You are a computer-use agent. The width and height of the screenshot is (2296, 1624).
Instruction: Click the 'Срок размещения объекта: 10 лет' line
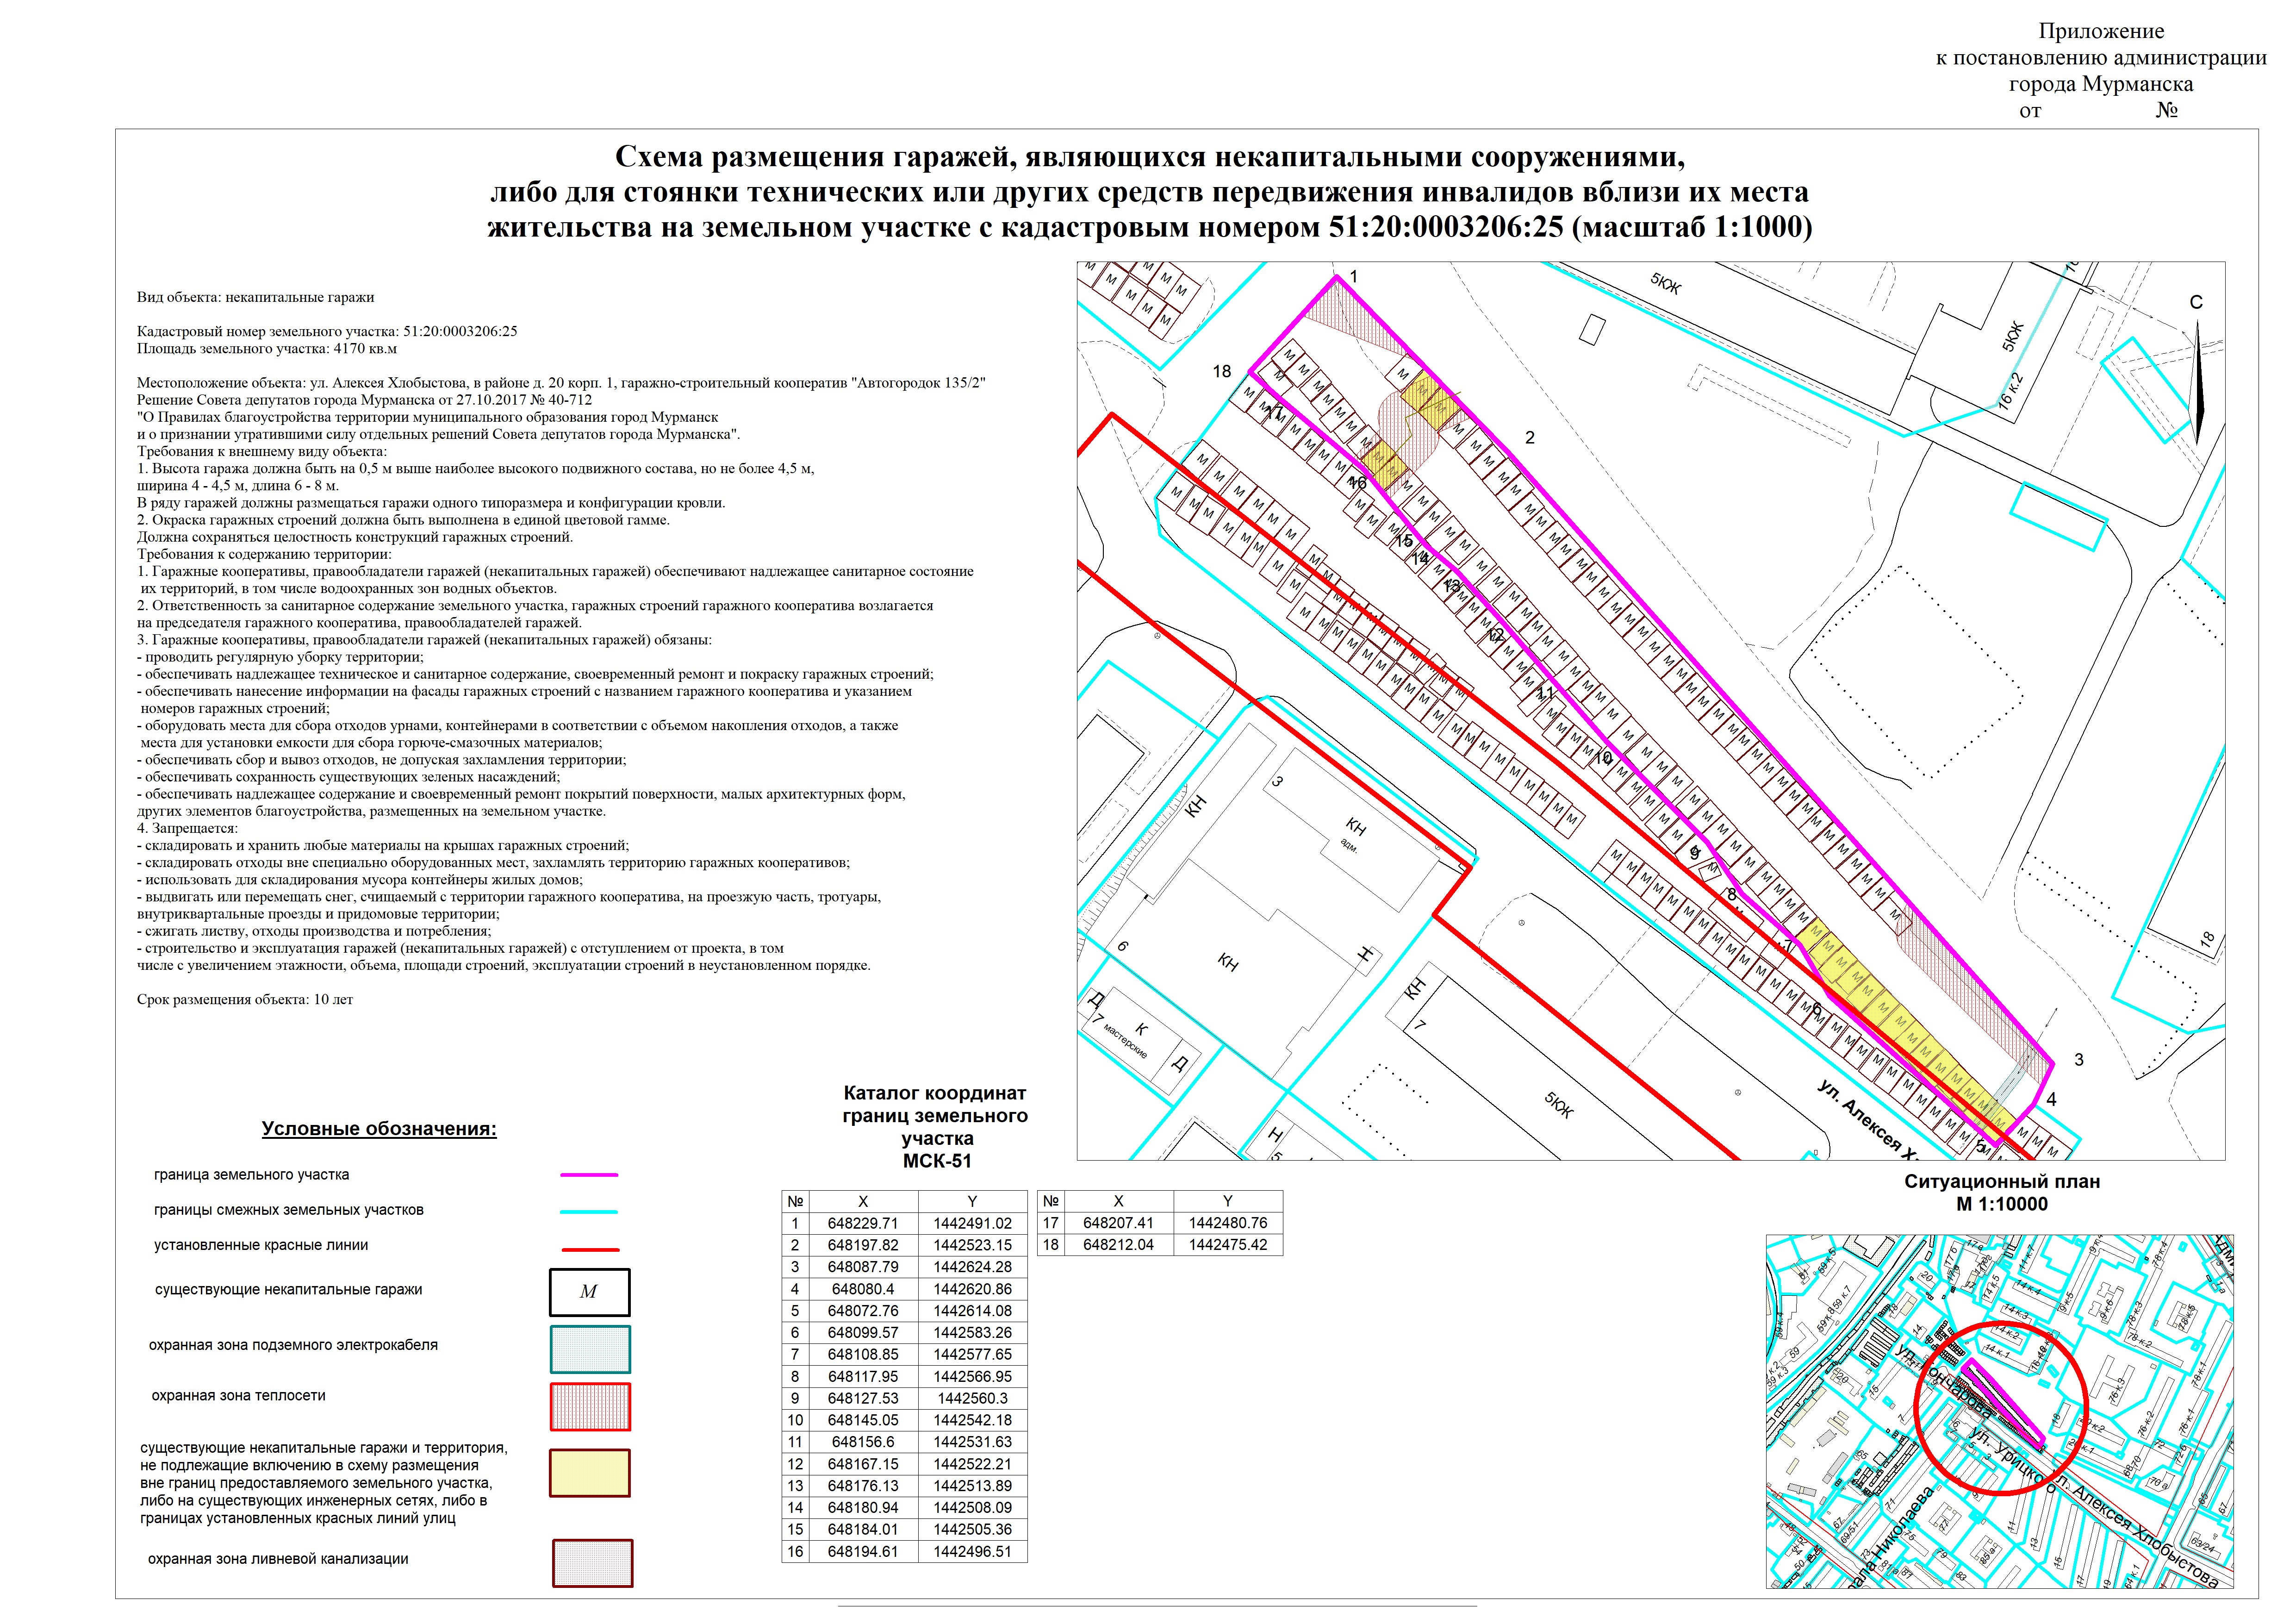(x=245, y=999)
